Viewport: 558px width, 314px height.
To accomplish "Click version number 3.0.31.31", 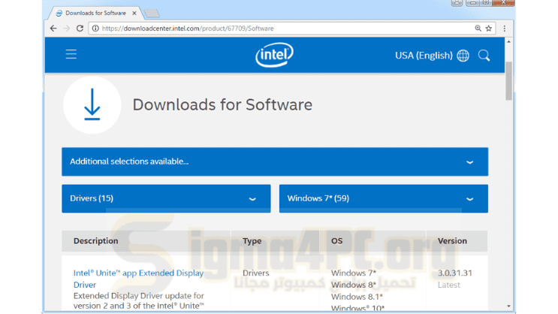I will click(455, 273).
